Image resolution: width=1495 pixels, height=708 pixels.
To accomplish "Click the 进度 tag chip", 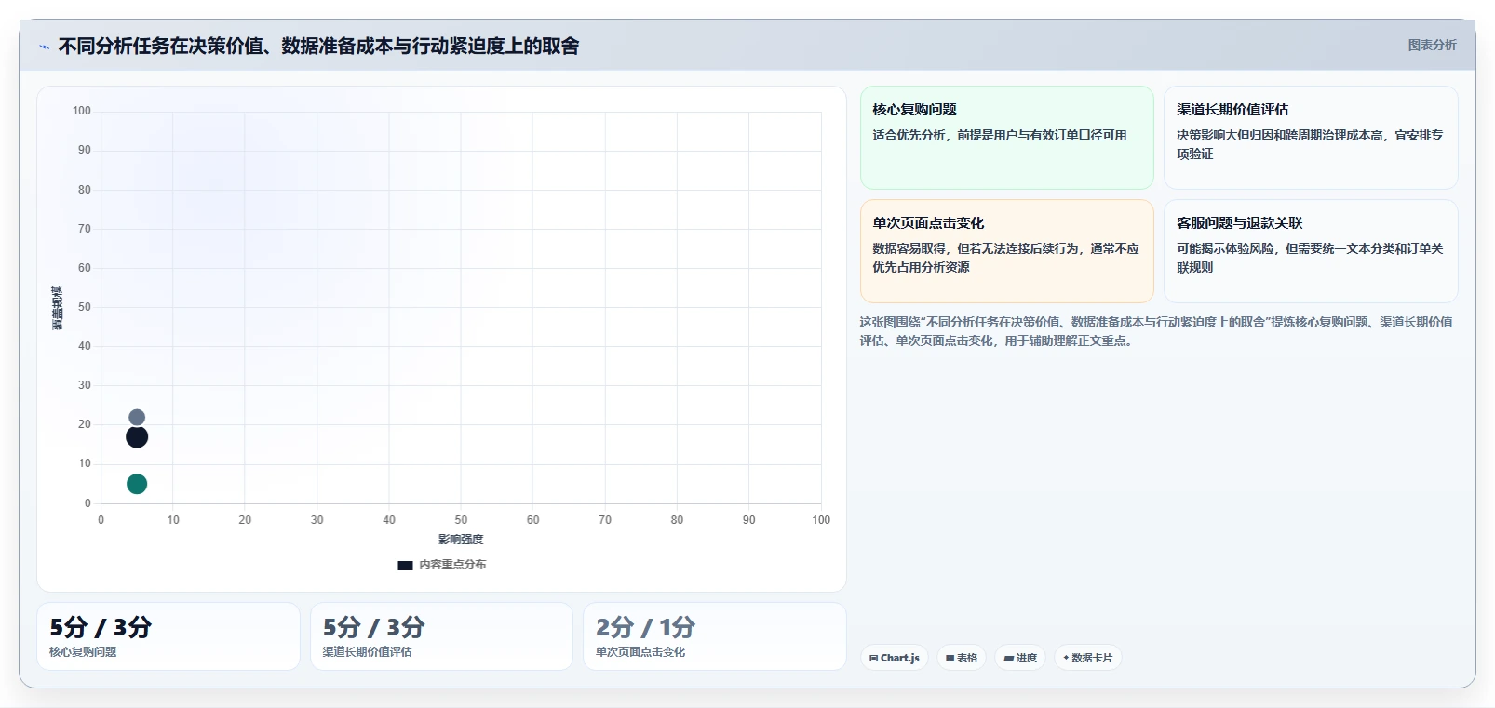I will pos(1020,658).
